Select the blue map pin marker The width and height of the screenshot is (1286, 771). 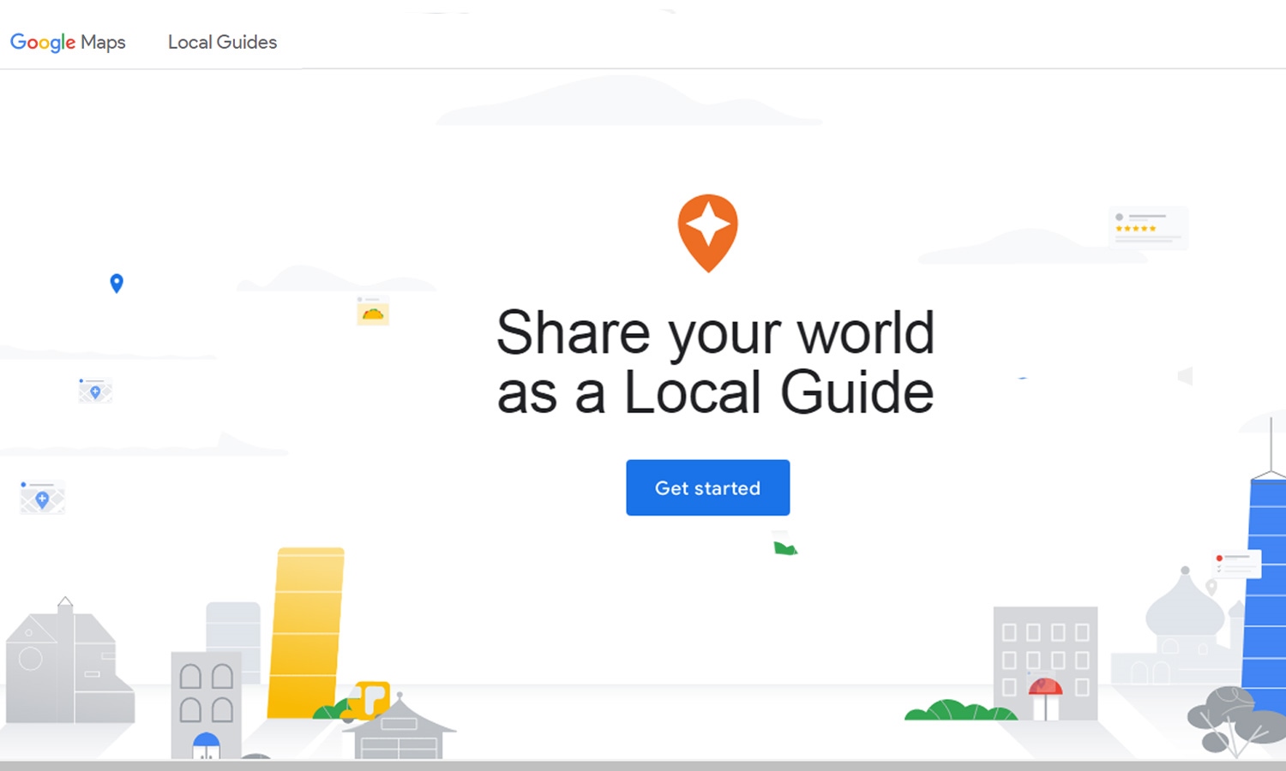[x=117, y=283]
